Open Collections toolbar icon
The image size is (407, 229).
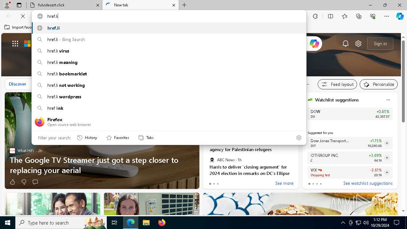coord(359,16)
